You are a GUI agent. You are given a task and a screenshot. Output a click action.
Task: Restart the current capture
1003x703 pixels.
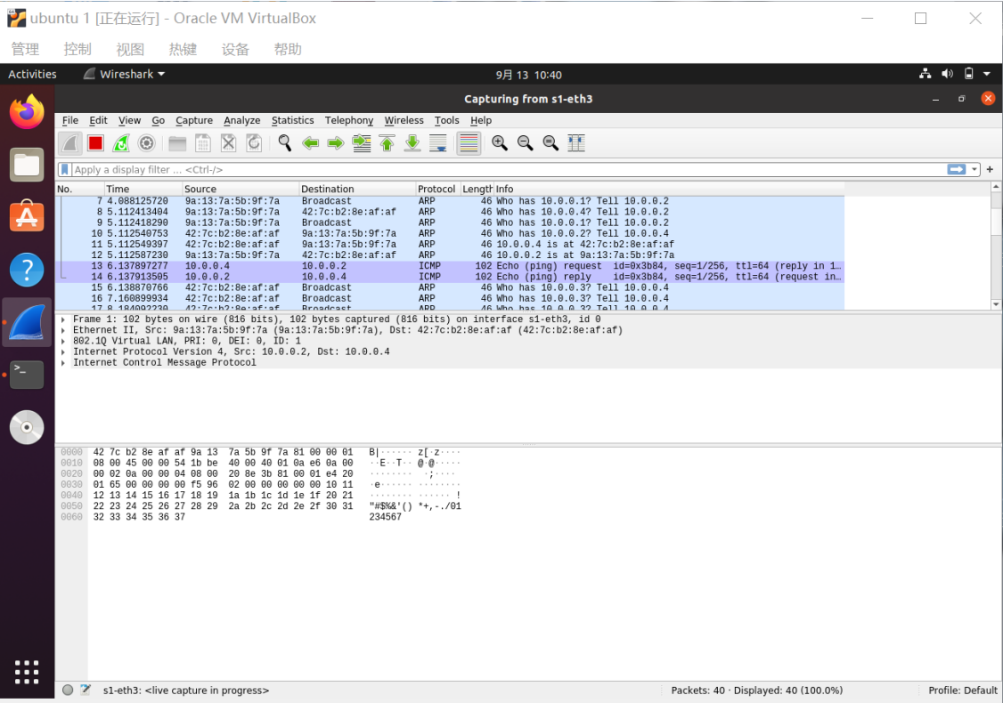(121, 143)
